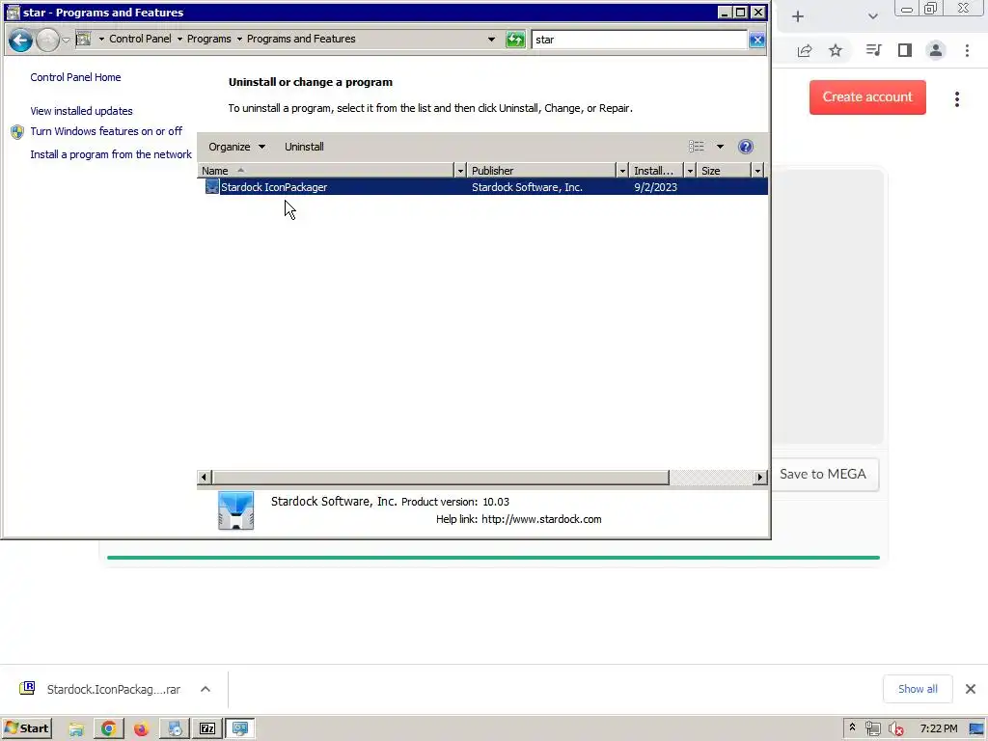Image resolution: width=988 pixels, height=741 pixels.
Task: Open Install a program from the network
Action: 111,154
